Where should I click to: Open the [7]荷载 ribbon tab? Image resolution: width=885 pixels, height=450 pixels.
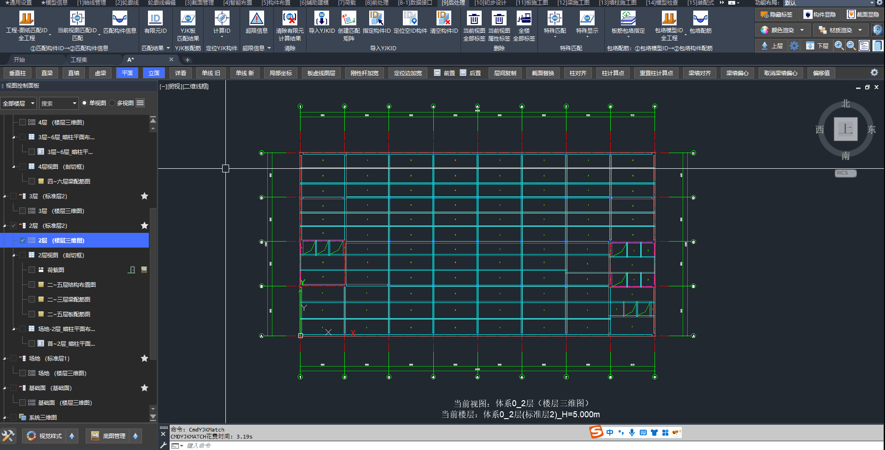(x=347, y=3)
